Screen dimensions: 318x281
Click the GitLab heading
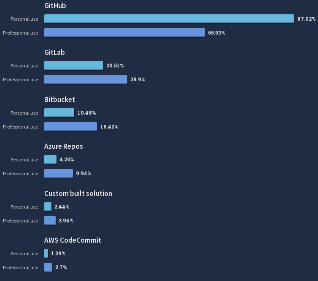(54, 53)
